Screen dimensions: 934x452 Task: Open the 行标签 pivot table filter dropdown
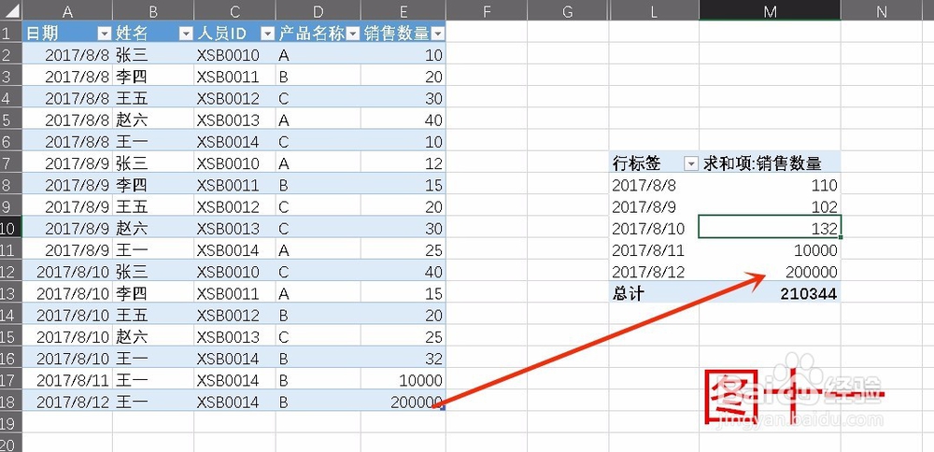coord(691,163)
